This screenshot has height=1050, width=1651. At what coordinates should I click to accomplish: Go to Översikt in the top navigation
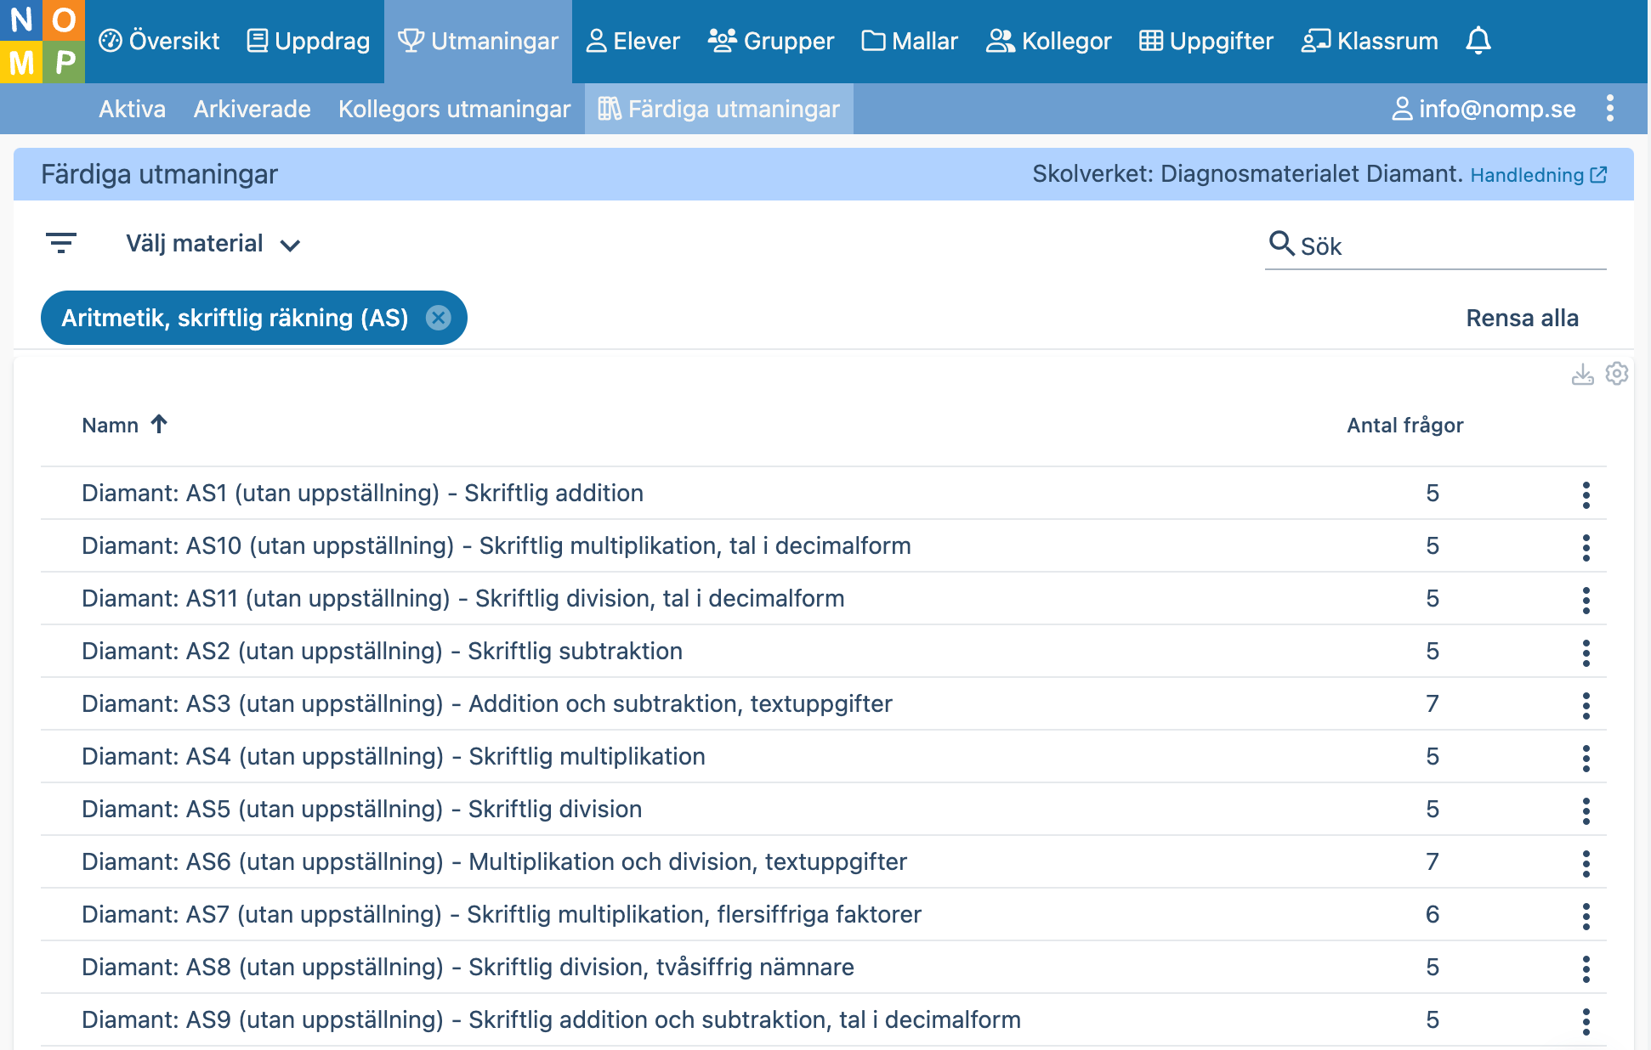point(159,41)
